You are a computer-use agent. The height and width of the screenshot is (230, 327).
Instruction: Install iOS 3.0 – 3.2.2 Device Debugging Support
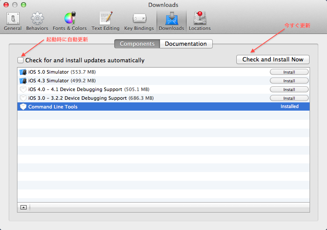pyautogui.click(x=289, y=98)
